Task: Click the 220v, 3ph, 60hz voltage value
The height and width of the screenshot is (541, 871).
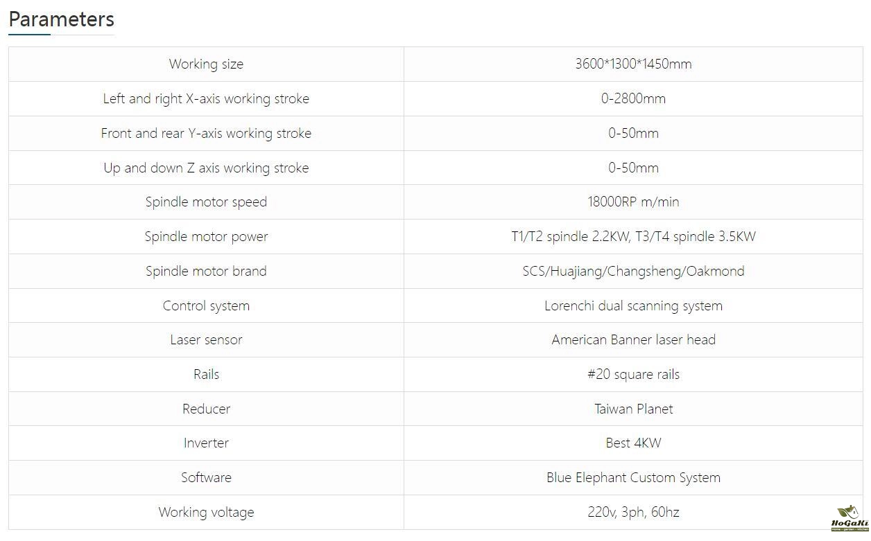Action: click(633, 512)
